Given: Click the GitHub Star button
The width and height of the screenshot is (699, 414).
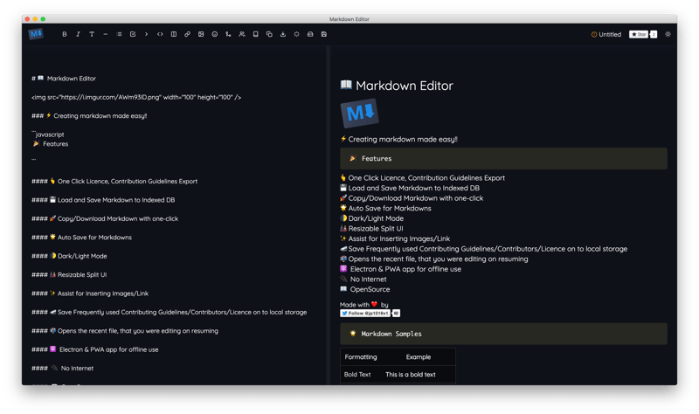Looking at the screenshot, I should tap(639, 34).
